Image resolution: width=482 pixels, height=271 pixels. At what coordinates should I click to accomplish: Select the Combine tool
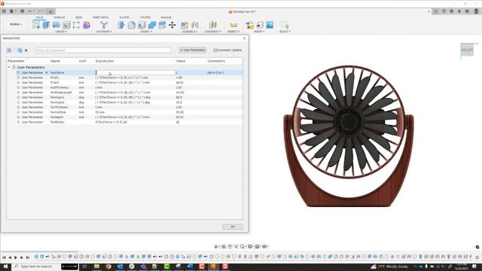tap(152, 25)
